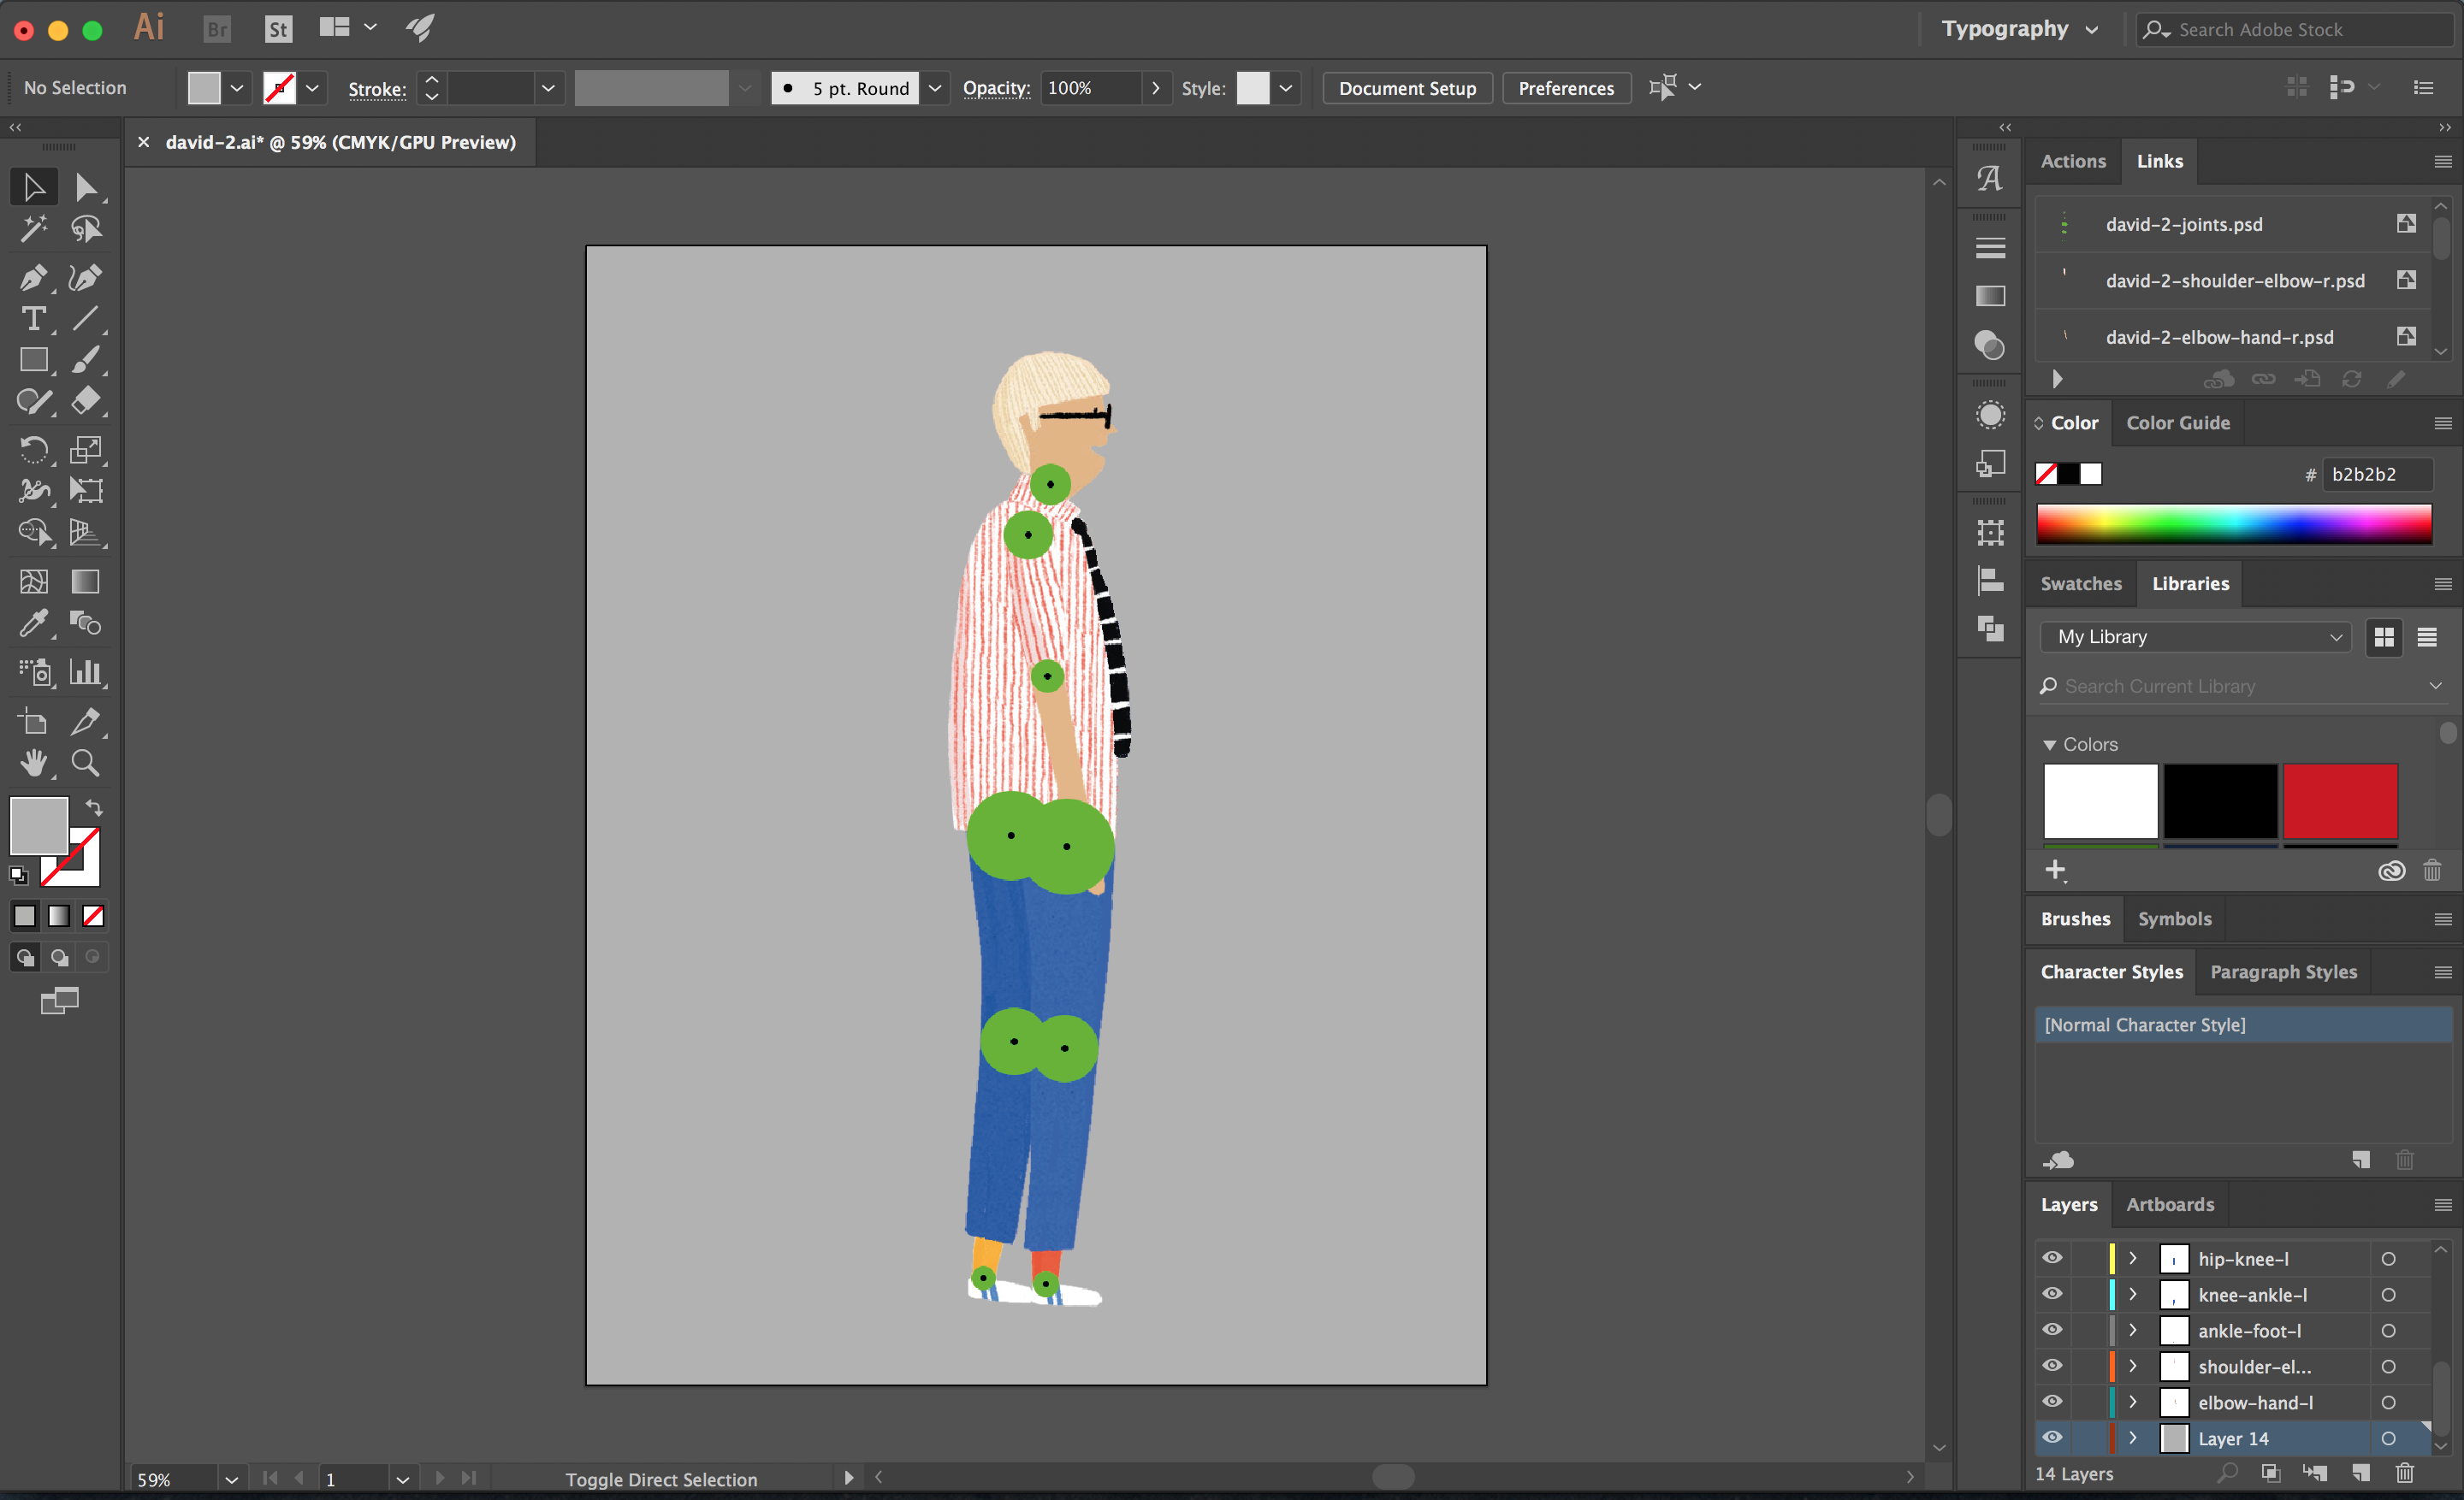
Task: Select the Pen tool
Action: click(x=33, y=277)
